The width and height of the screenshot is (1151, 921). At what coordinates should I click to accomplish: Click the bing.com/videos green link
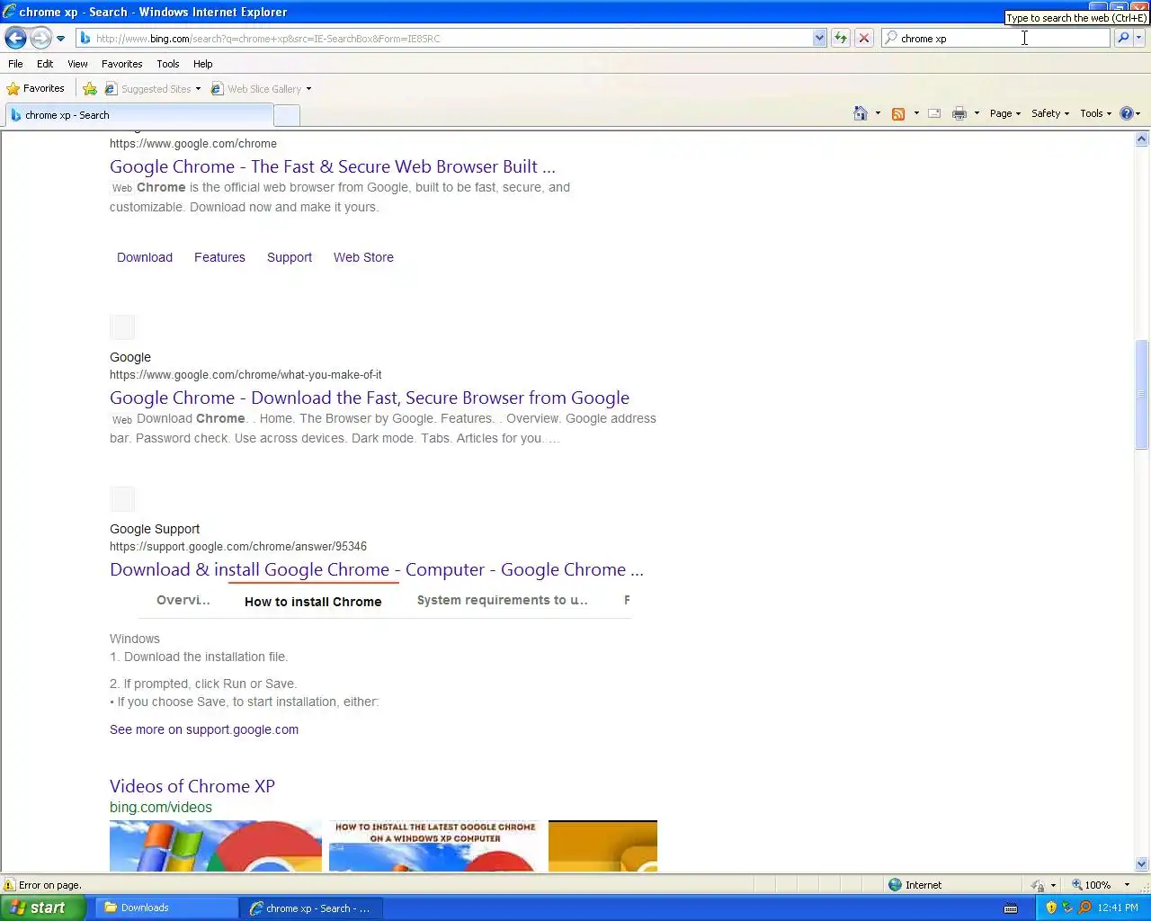pos(161,808)
